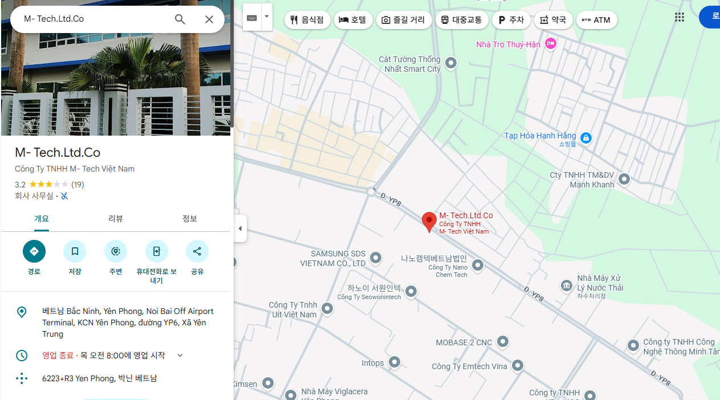Filter map by 즐길 거리
The width and height of the screenshot is (720, 400).
pos(404,20)
